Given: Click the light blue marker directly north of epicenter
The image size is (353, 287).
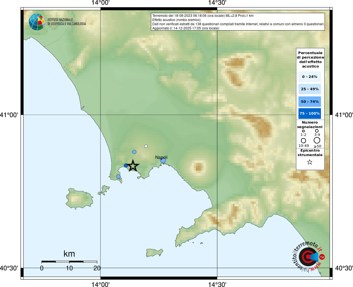Looking at the screenshot, I should (134, 152).
